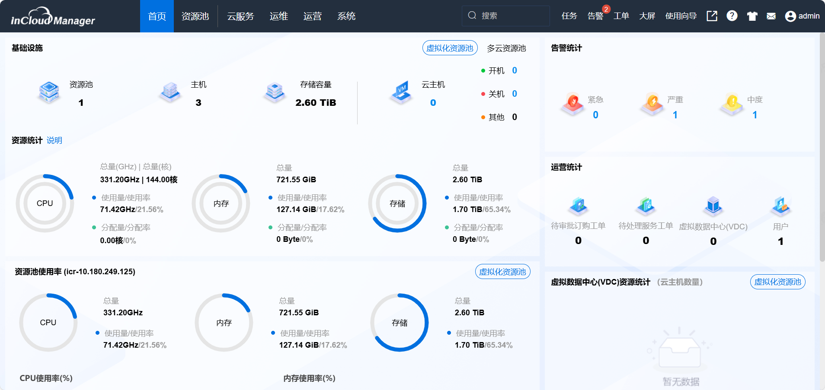Open the mail messages envelope icon
825x390 pixels.
coord(771,16)
